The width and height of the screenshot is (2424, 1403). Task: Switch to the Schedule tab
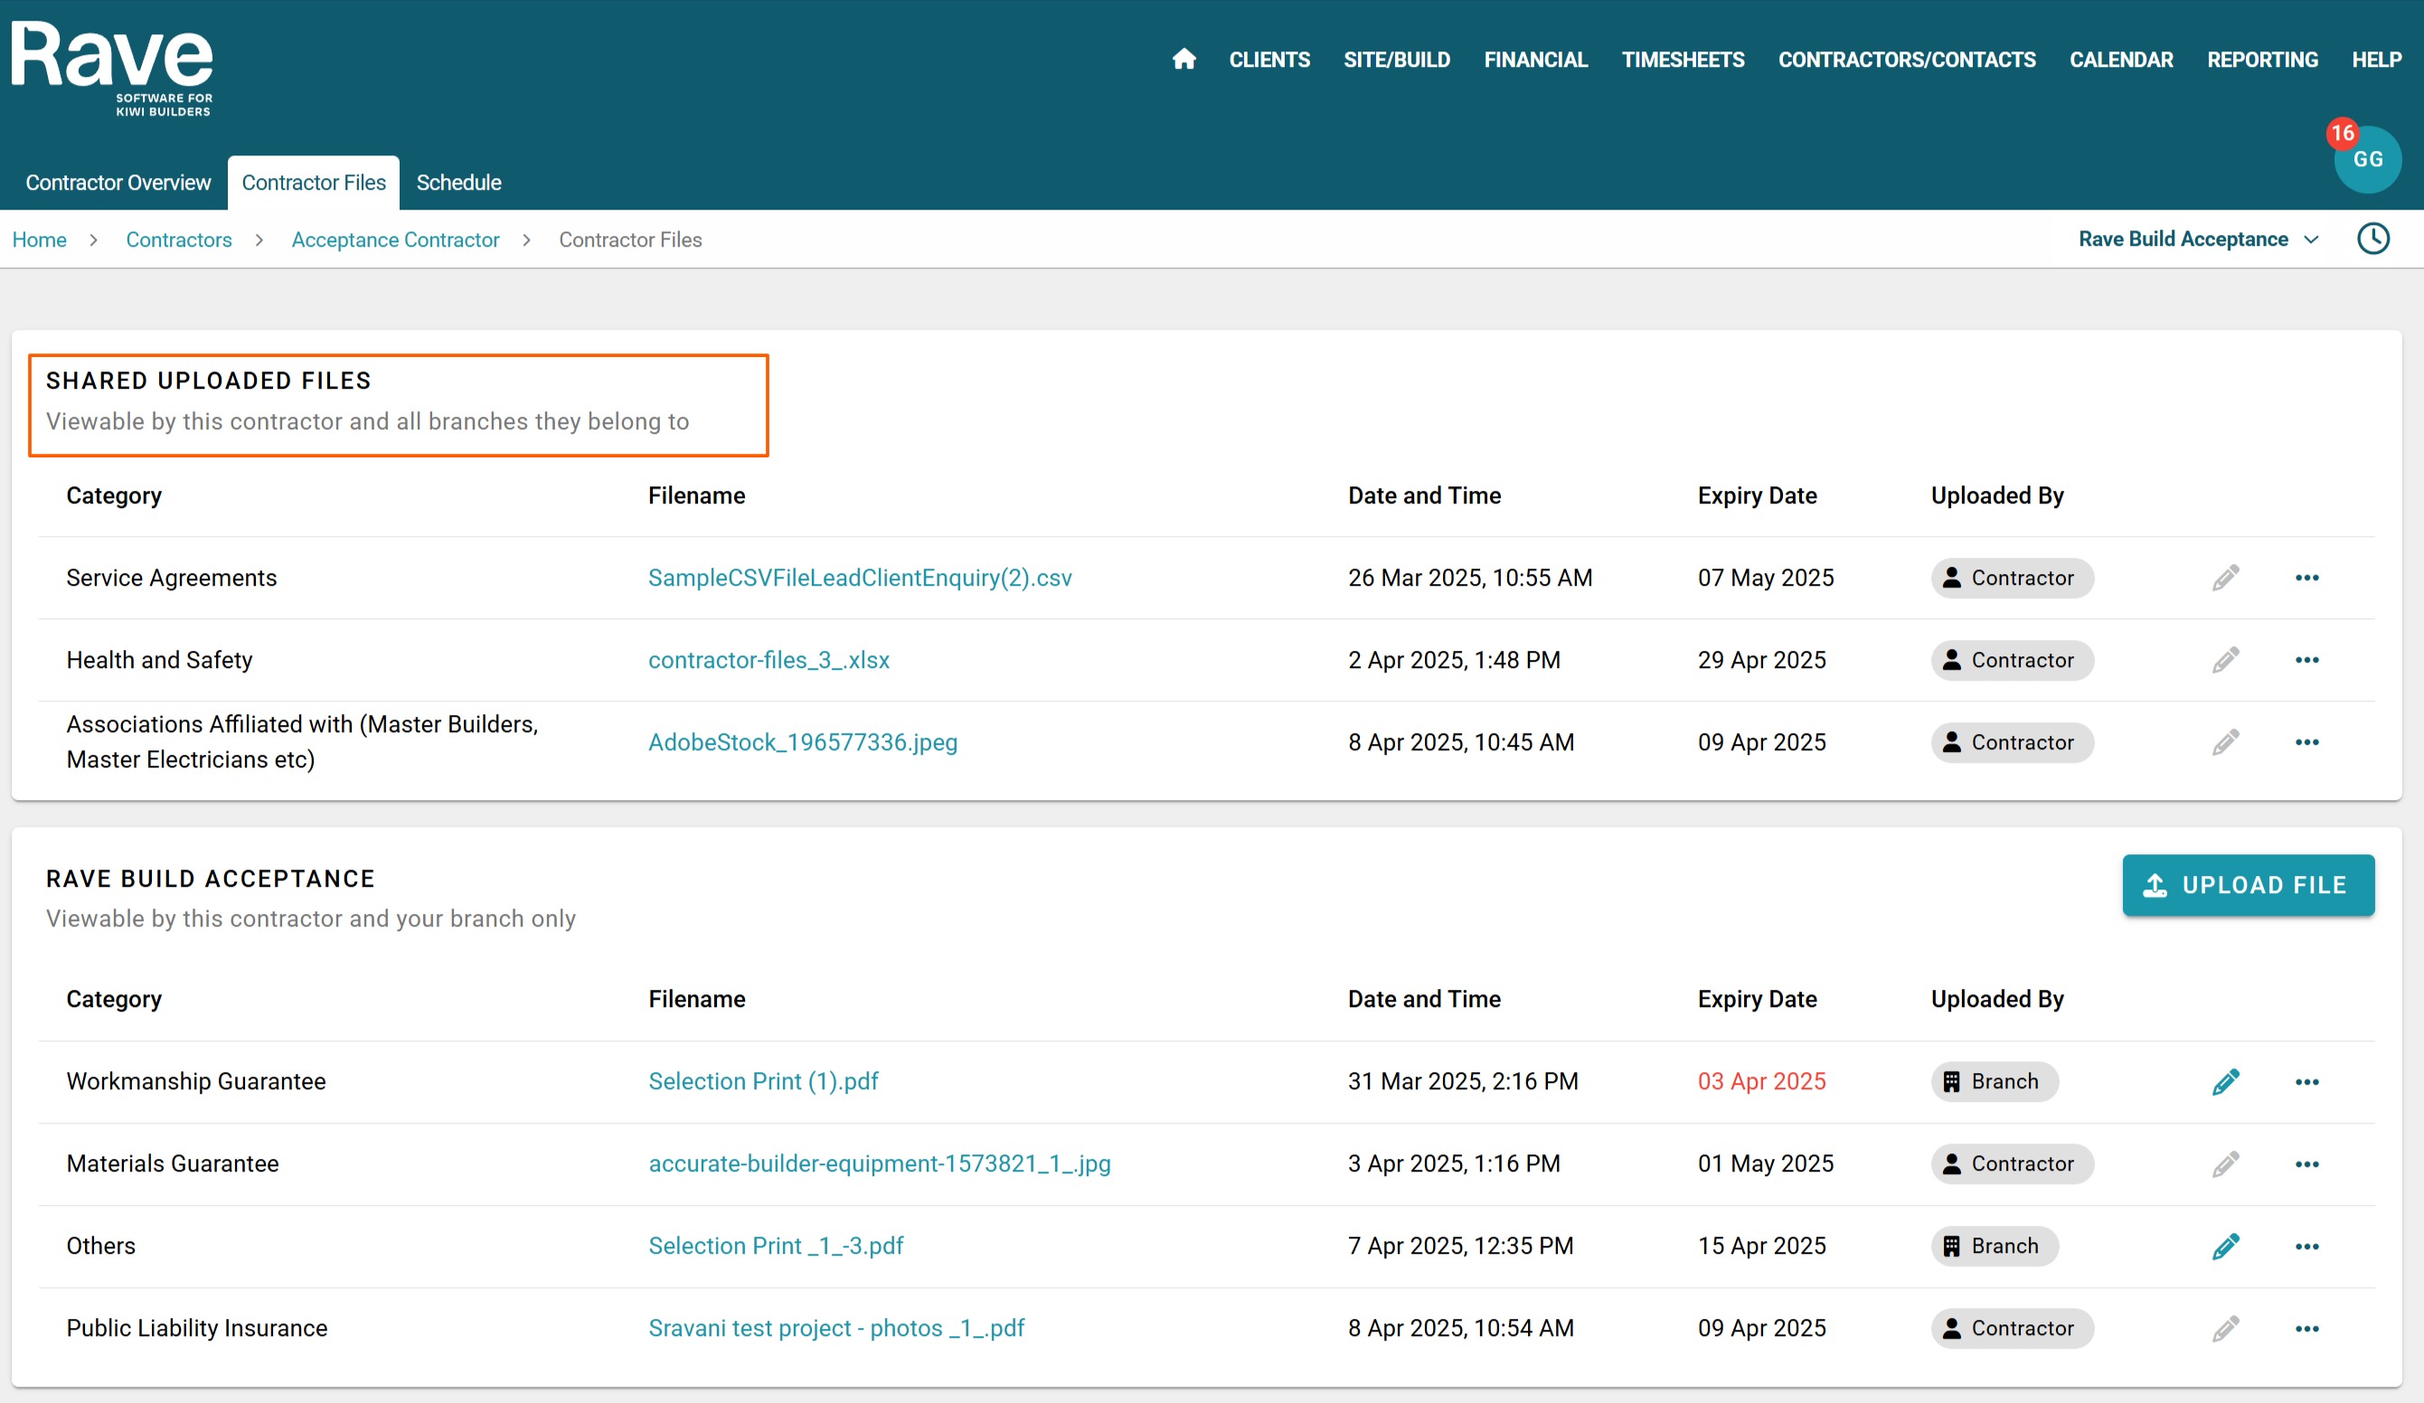pyautogui.click(x=457, y=183)
